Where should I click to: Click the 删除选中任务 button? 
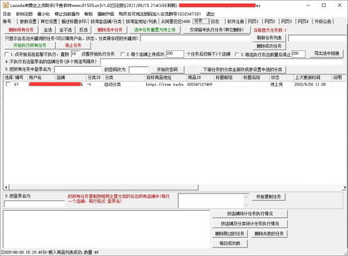point(110,30)
